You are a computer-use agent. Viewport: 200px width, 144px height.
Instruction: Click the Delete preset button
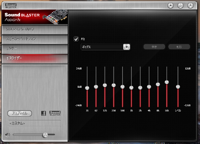[179, 47]
